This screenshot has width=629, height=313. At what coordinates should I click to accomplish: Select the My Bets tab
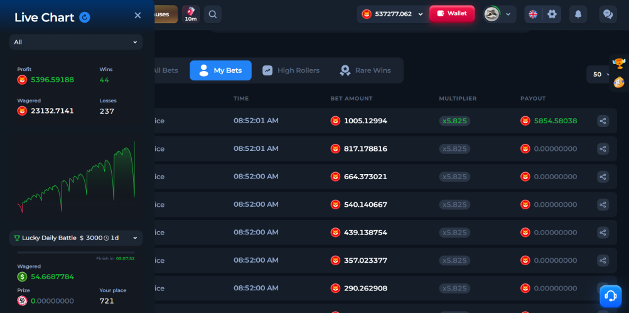[220, 70]
